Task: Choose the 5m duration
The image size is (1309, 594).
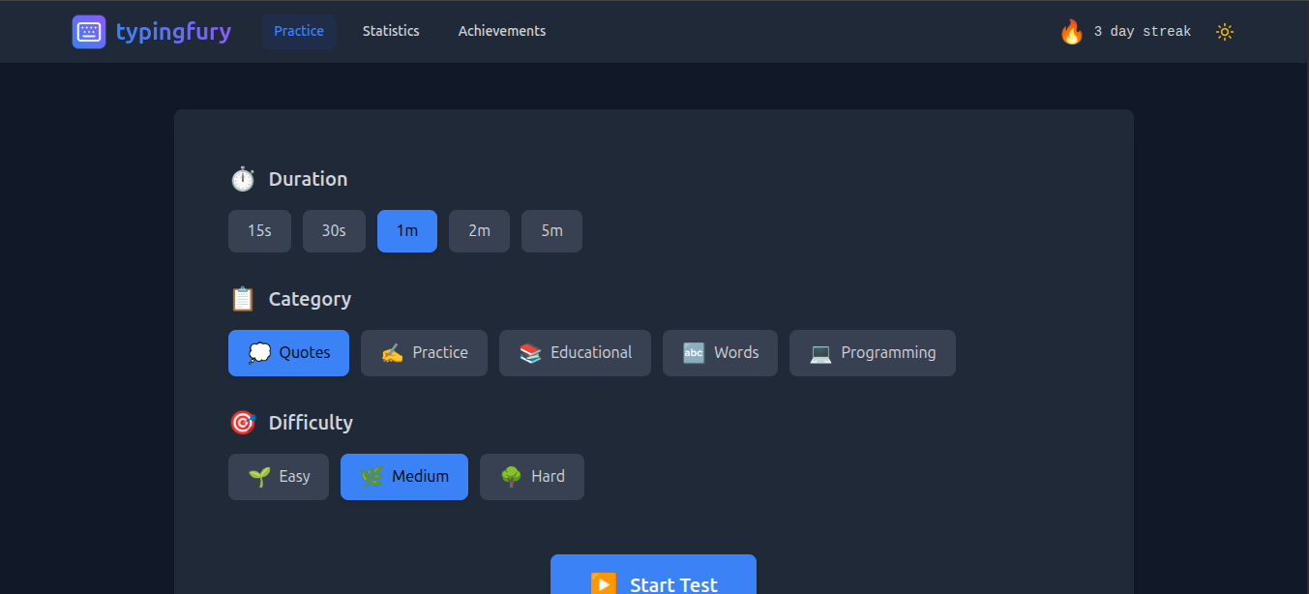Action: click(551, 231)
